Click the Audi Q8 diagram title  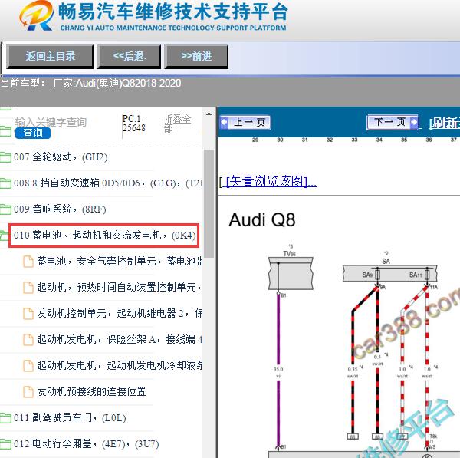point(262,220)
